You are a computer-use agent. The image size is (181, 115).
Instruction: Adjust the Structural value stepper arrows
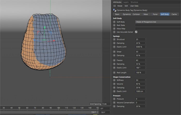click(x=146, y=39)
